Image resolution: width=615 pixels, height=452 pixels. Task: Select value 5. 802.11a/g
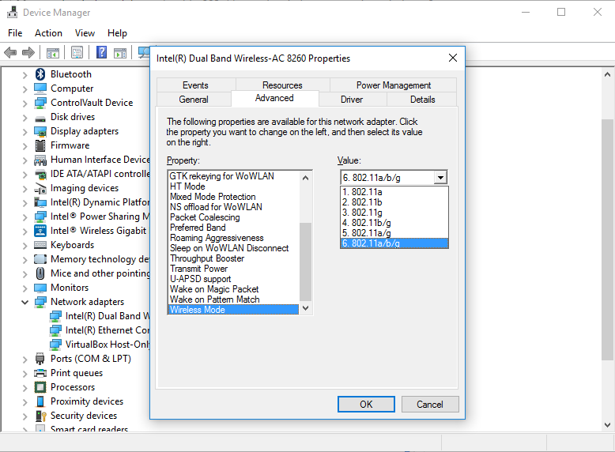point(394,233)
